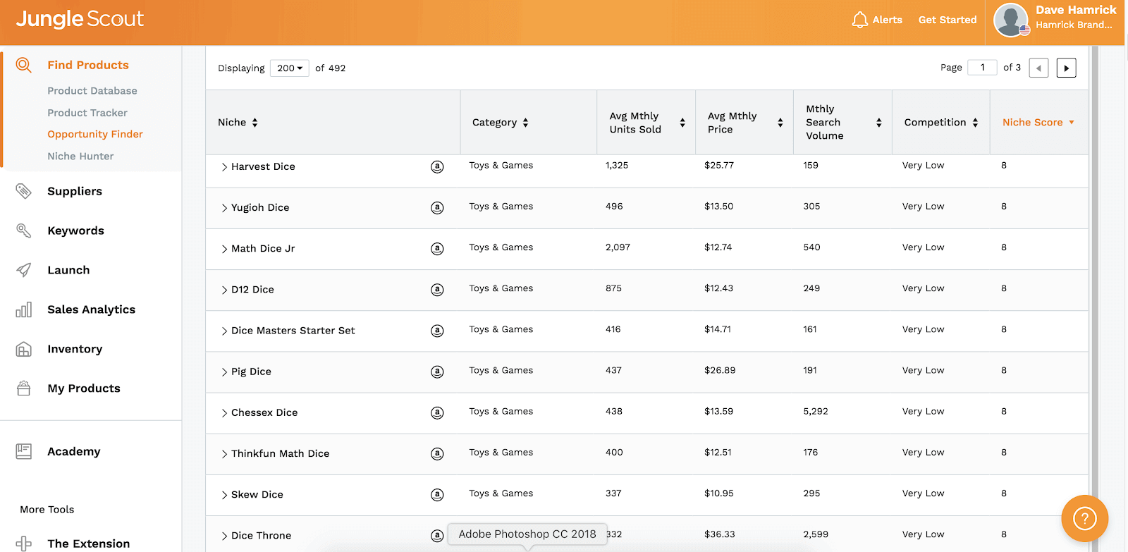
Task: Expand the Pig Dice row
Action: point(224,372)
